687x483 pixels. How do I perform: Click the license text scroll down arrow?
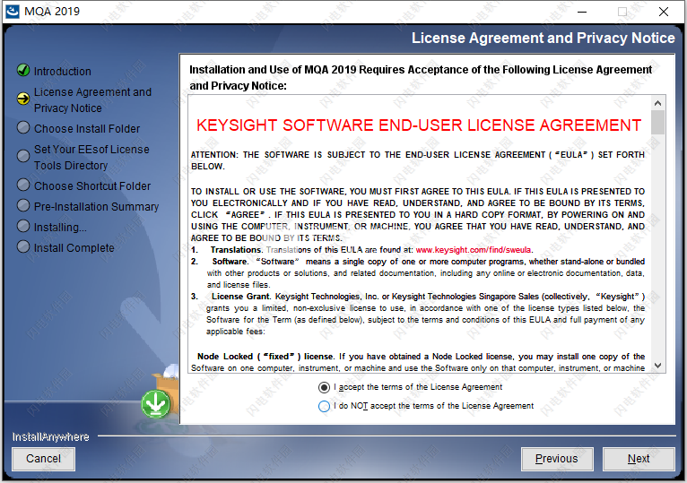(x=657, y=366)
